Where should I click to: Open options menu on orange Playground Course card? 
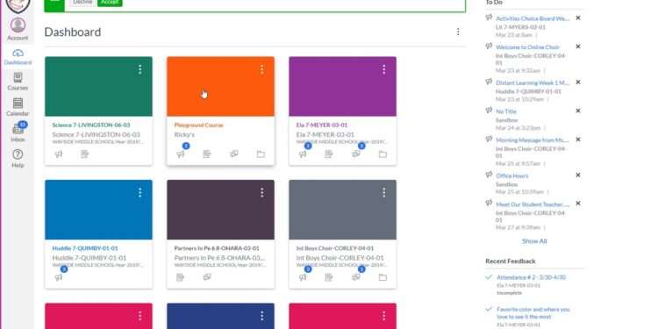coord(261,69)
